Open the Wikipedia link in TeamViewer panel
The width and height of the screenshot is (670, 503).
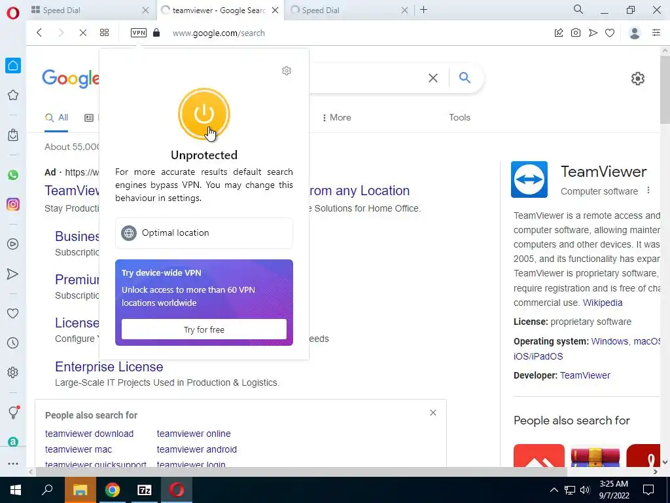tap(603, 303)
